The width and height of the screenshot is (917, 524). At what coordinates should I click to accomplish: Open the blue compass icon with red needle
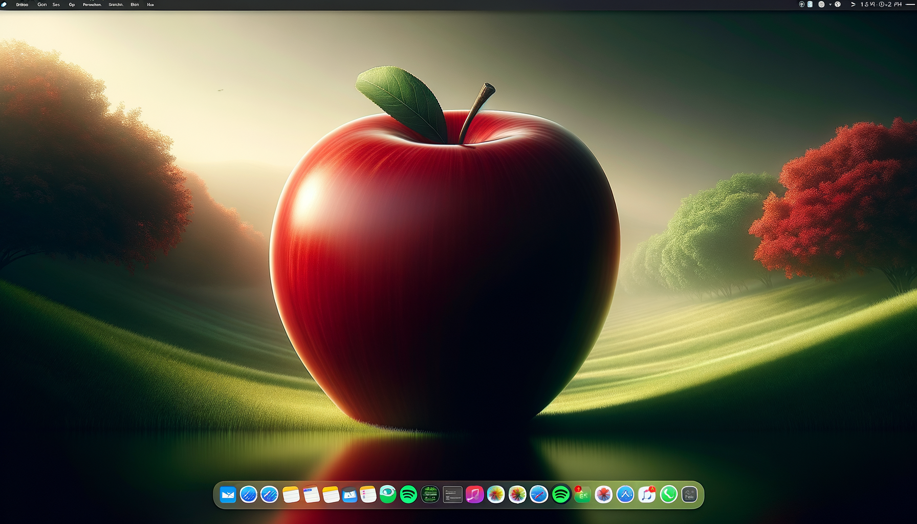pos(539,495)
